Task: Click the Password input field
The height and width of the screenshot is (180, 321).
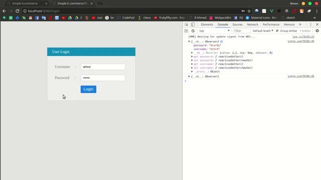Action: 103,78
